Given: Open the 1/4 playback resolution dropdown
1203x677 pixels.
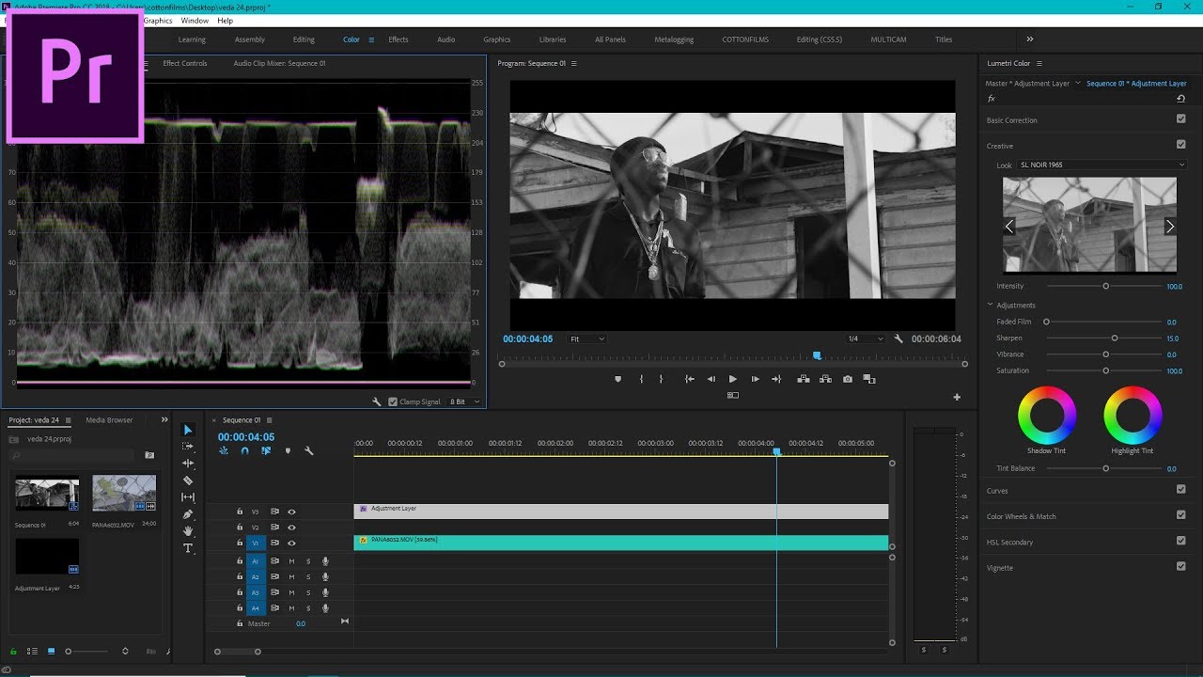Looking at the screenshot, I should coord(865,338).
